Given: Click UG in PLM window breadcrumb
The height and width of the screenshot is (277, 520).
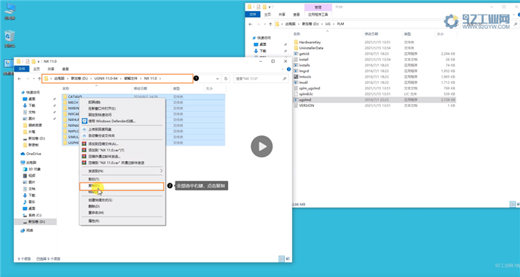Looking at the screenshot, I should pyautogui.click(x=328, y=24).
